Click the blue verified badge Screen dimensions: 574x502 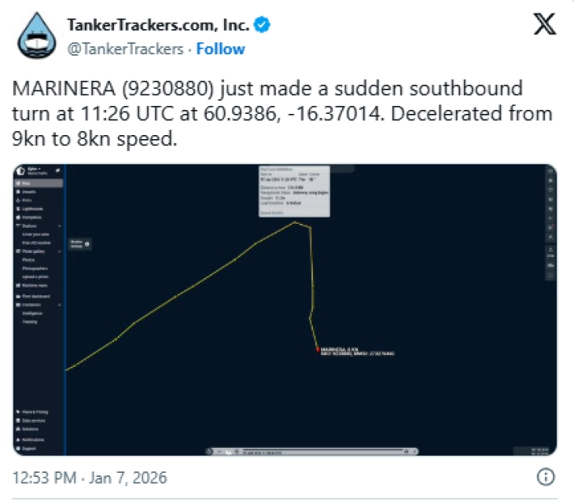click(x=262, y=25)
